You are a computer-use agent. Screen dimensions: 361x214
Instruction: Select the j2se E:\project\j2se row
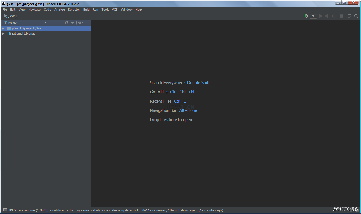pos(45,28)
